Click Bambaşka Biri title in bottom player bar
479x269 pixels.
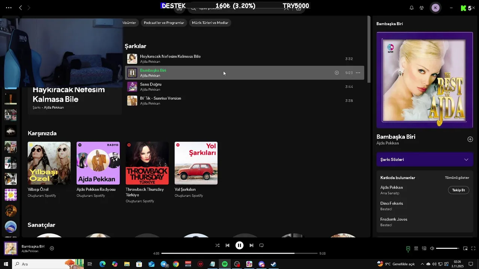(33, 246)
